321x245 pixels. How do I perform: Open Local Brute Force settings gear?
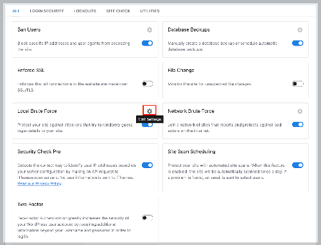(150, 111)
